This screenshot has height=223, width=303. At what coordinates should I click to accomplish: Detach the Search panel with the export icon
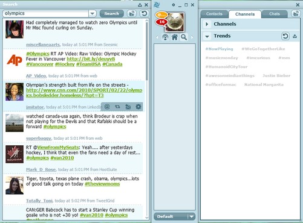(140, 5)
